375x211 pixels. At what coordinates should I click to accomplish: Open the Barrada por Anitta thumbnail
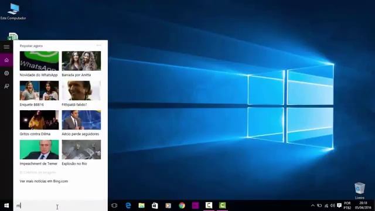pyautogui.click(x=81, y=61)
